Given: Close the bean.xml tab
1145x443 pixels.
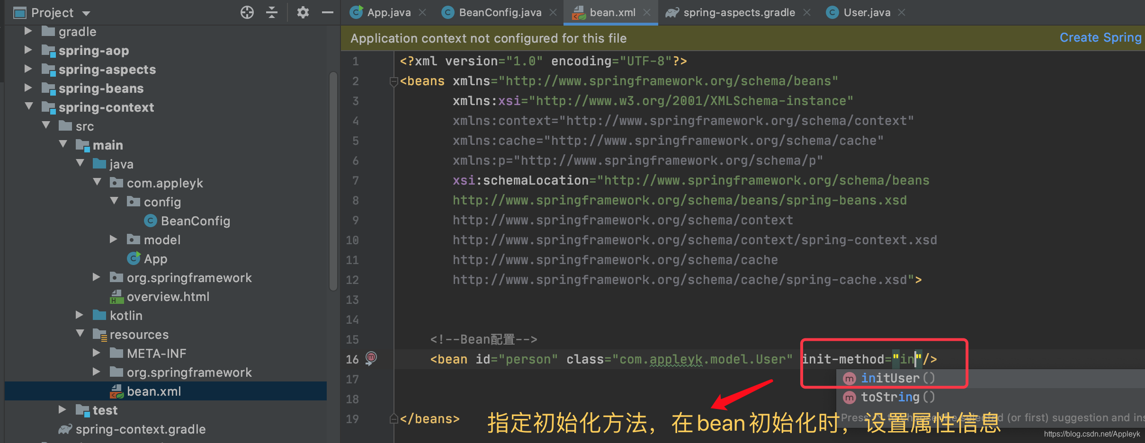Looking at the screenshot, I should tap(647, 13).
